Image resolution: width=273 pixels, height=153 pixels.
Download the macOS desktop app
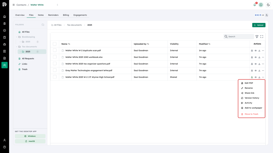(30, 141)
